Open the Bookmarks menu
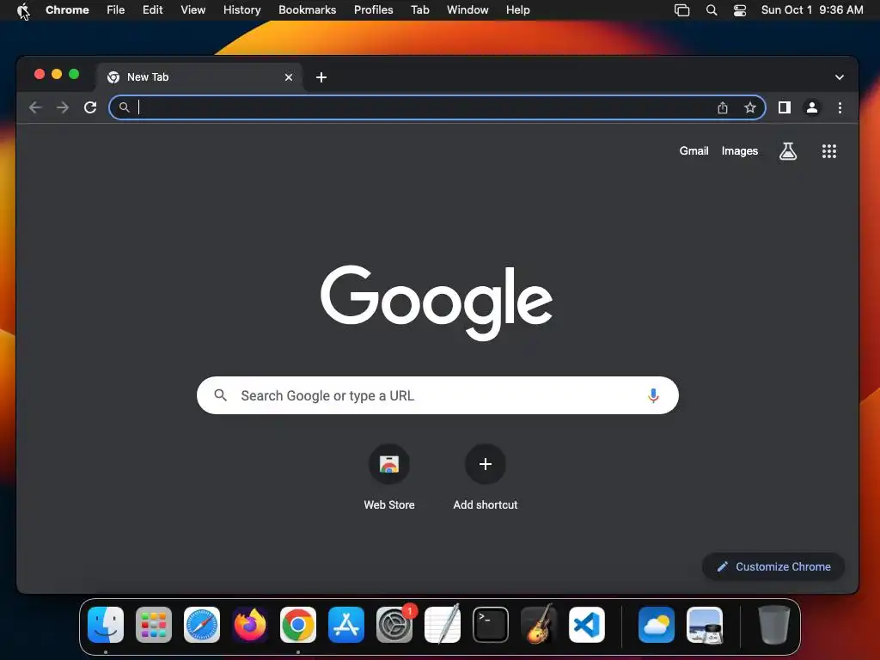 (x=307, y=10)
